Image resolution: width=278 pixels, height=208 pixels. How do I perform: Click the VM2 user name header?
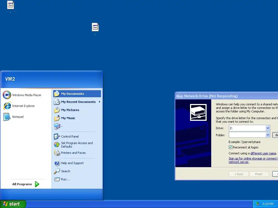[10, 79]
